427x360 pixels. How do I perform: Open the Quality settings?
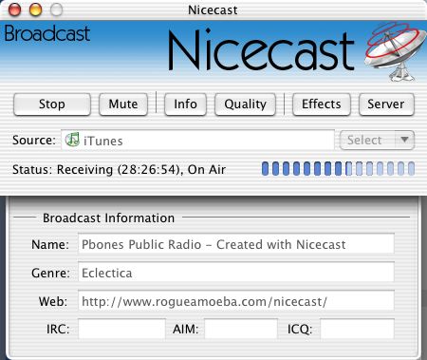coord(245,104)
